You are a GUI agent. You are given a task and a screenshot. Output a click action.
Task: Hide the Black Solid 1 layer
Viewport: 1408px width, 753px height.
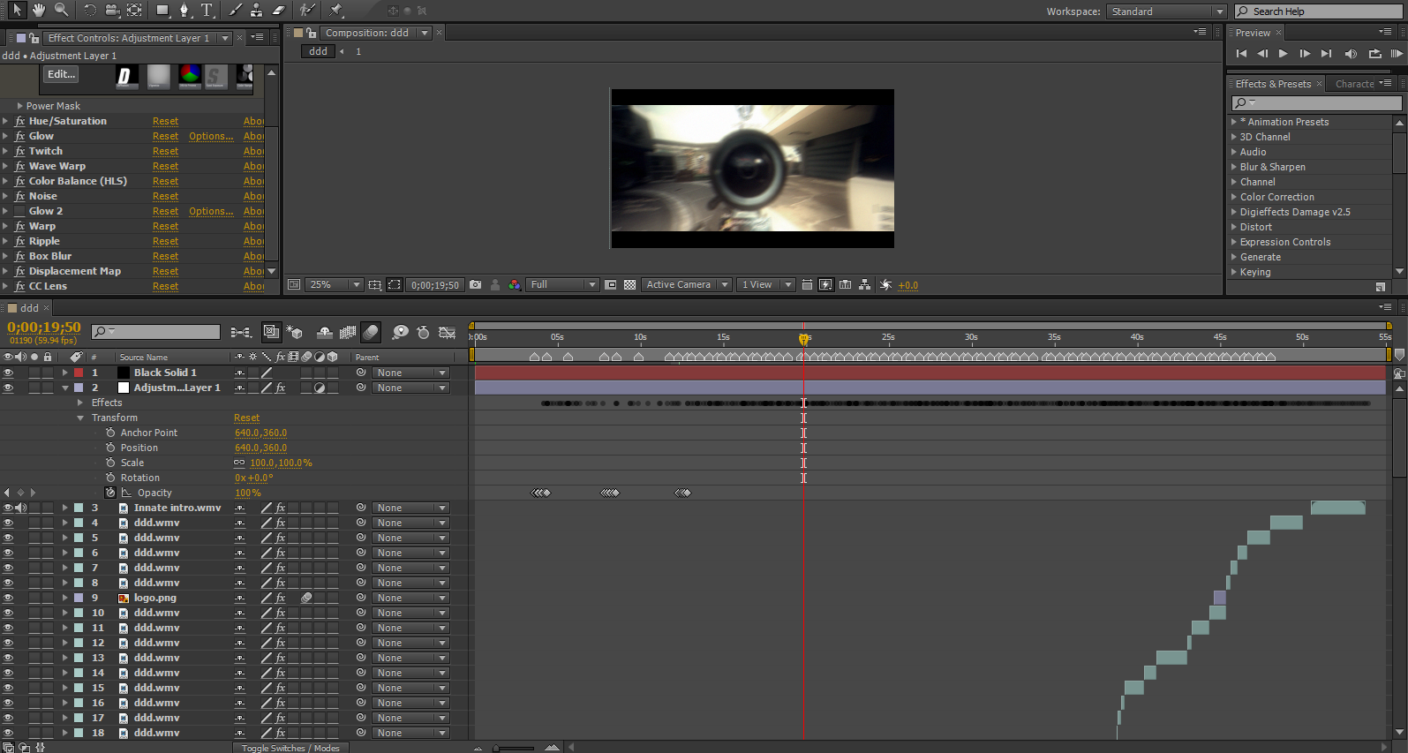coord(8,373)
